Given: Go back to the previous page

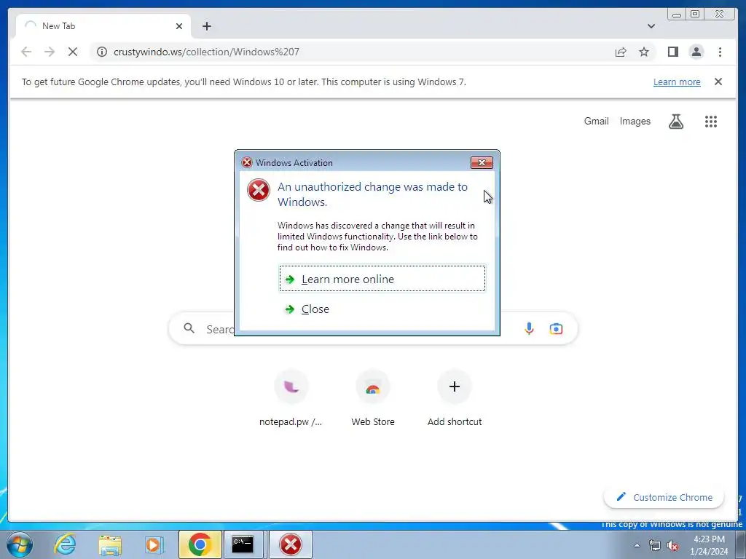Looking at the screenshot, I should point(26,52).
